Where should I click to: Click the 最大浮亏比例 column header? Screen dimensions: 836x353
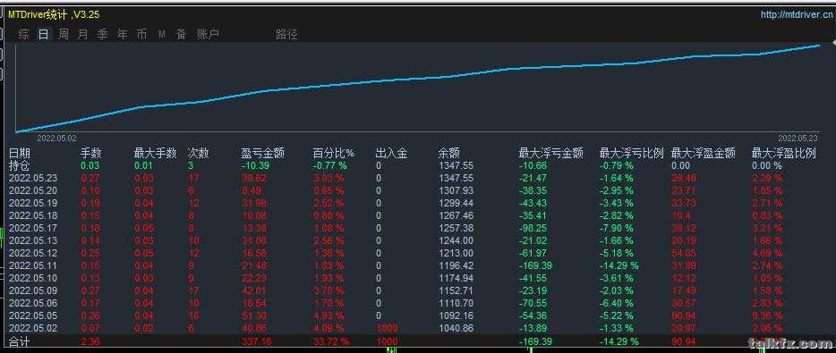(x=631, y=154)
